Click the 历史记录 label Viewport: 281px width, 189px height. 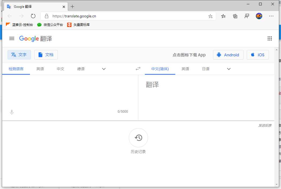138,152
